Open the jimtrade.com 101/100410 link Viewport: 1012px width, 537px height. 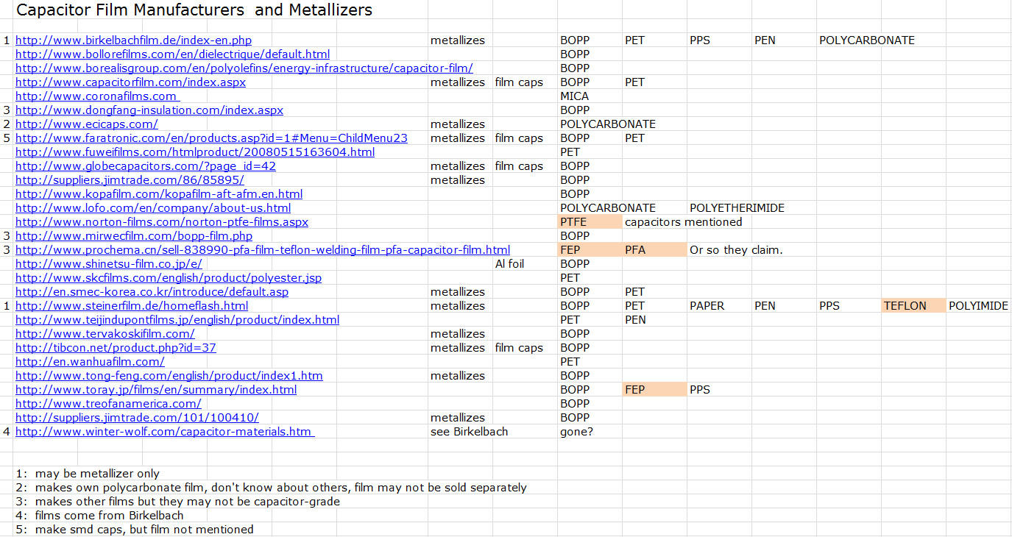coord(137,418)
